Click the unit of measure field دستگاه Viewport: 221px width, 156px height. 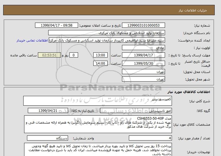47,138
